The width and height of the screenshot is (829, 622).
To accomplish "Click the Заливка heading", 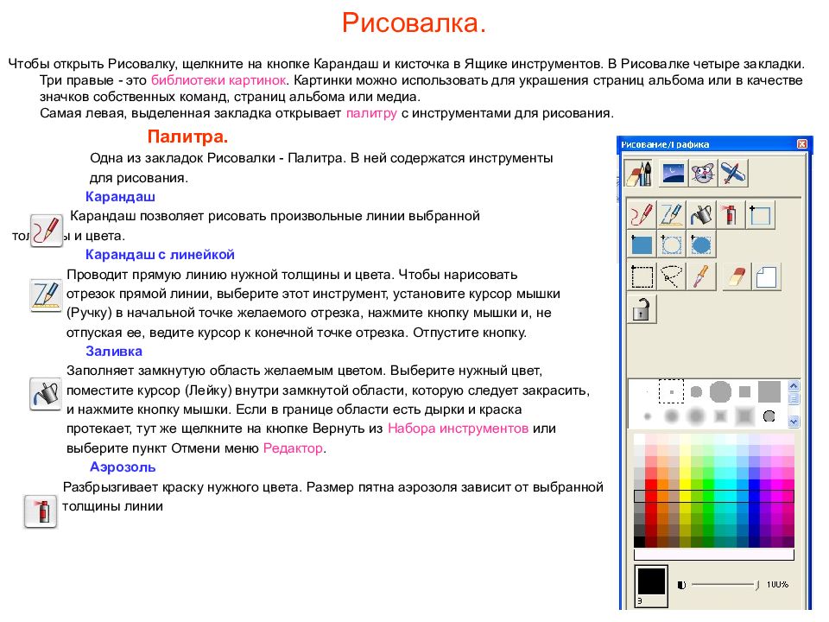I will [114, 352].
